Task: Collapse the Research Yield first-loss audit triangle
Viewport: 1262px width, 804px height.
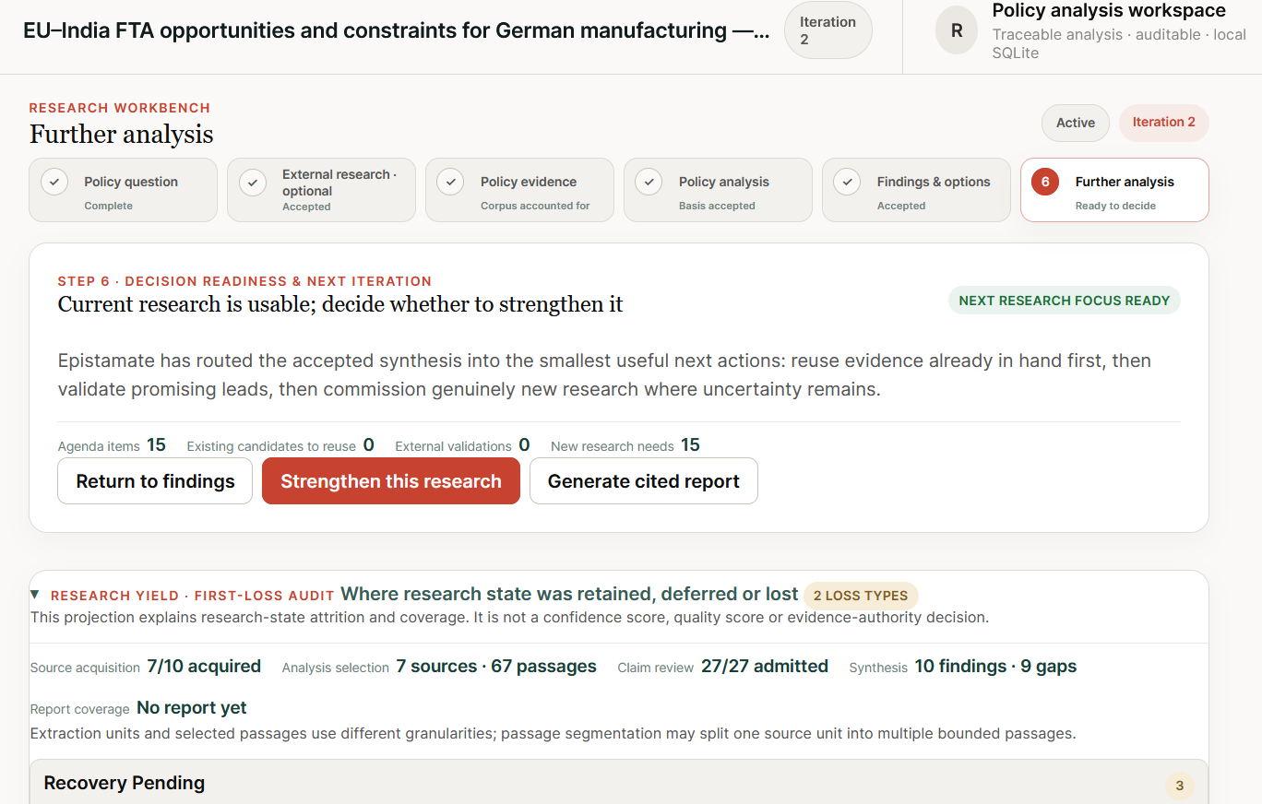Action: [x=35, y=595]
